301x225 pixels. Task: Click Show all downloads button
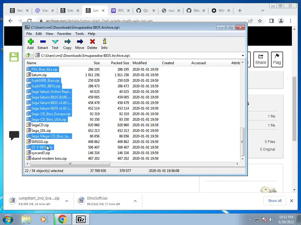275,200
